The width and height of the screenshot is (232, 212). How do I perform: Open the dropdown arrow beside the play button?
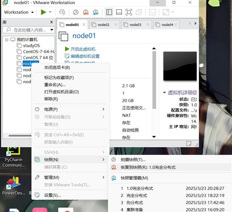(x=50, y=12)
